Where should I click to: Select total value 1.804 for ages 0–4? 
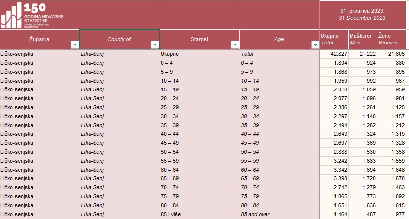click(x=334, y=63)
